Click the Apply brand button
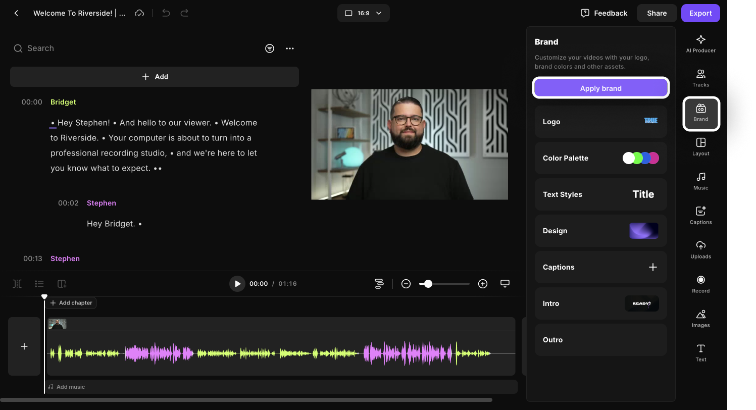 coord(600,88)
